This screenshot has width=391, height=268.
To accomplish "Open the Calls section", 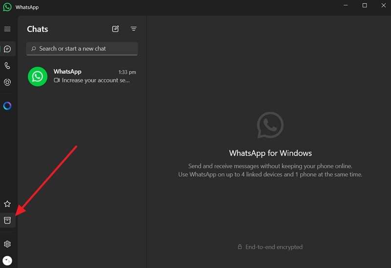I will [7, 66].
